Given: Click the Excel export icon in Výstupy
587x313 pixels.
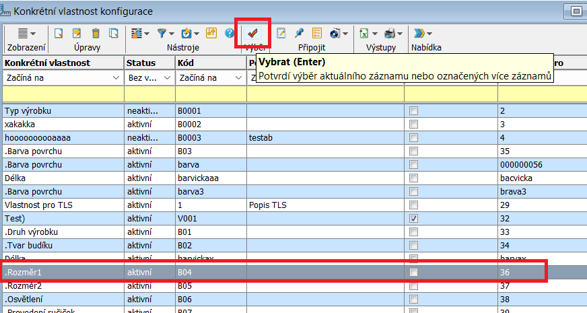Looking at the screenshot, I should click(x=364, y=33).
